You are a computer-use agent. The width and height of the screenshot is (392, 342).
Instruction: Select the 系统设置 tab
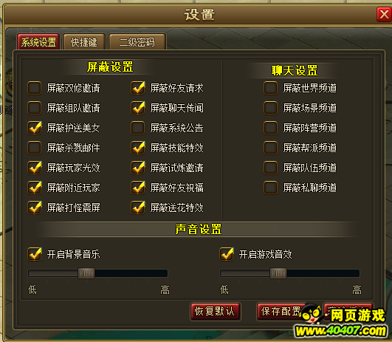click(x=38, y=42)
